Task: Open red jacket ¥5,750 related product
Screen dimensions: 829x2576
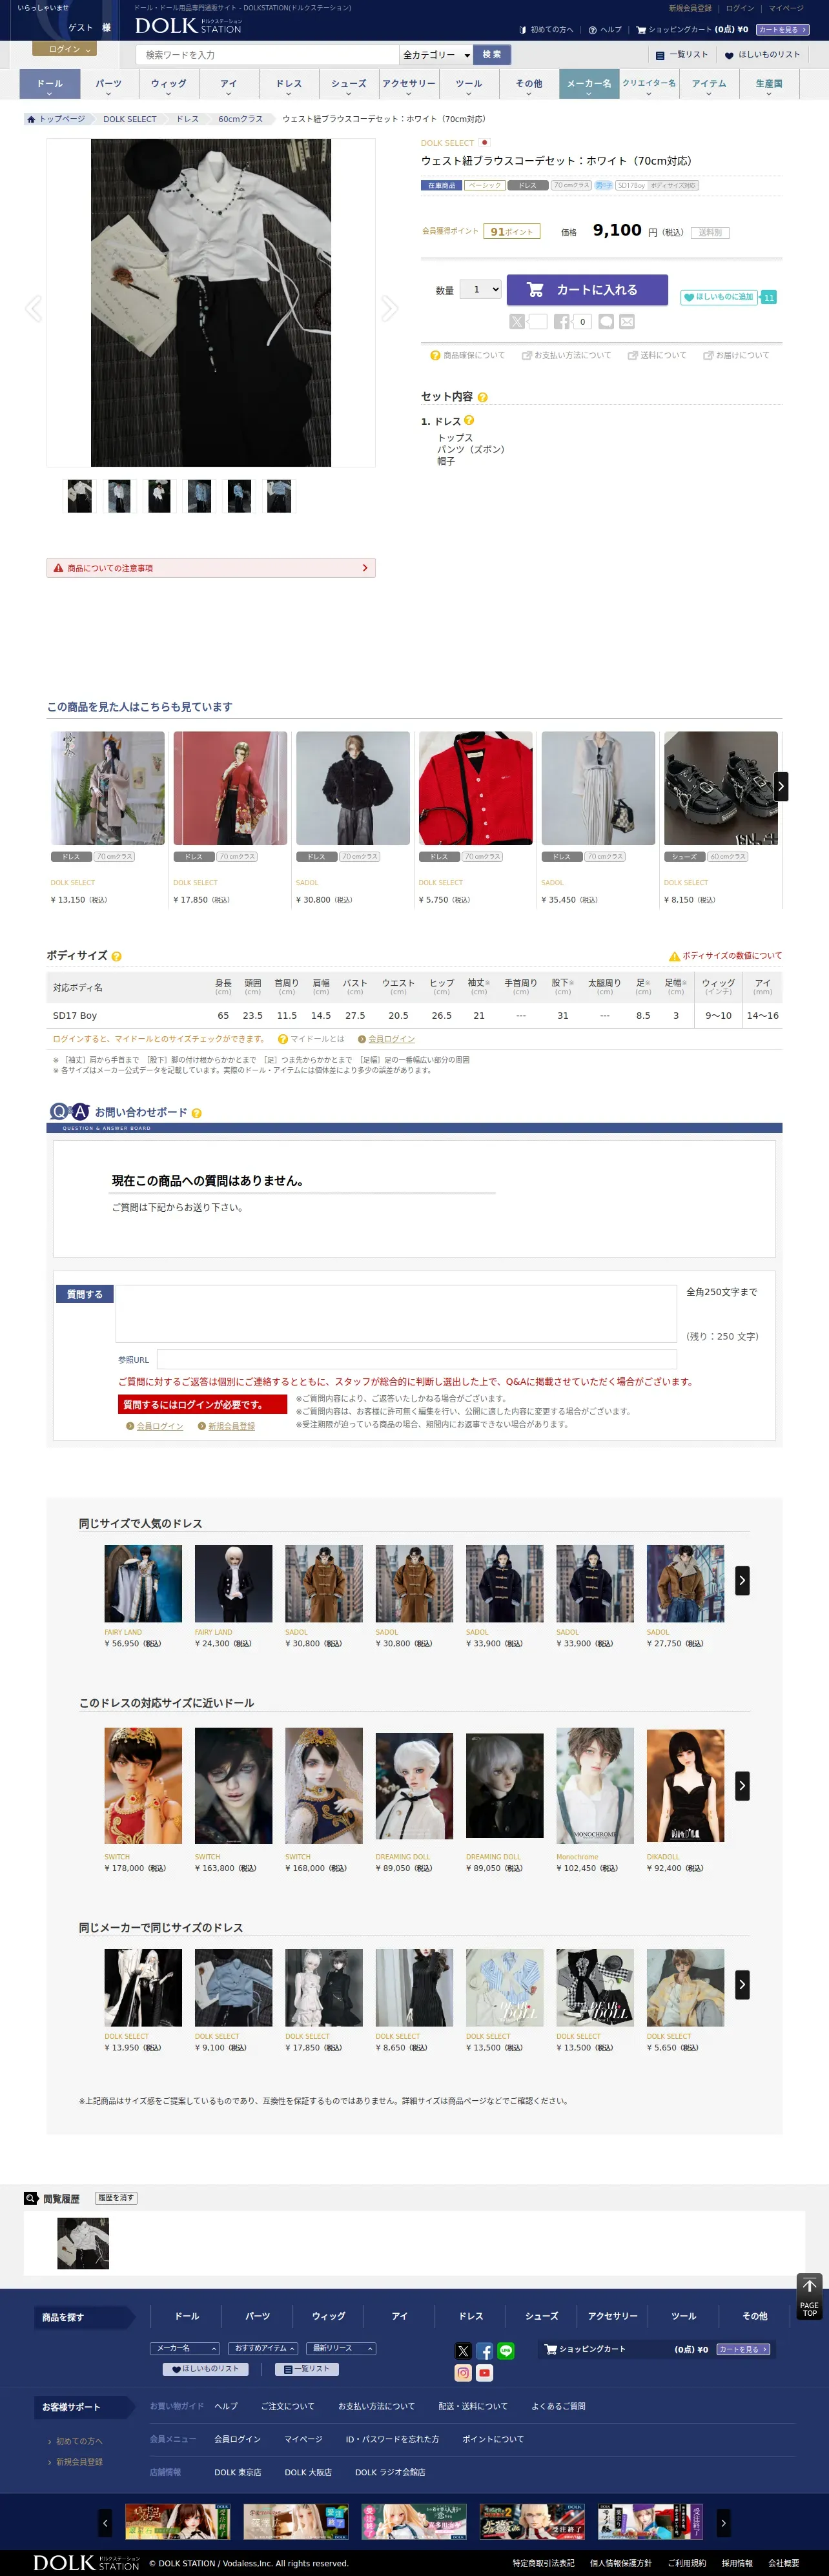Action: pos(476,788)
